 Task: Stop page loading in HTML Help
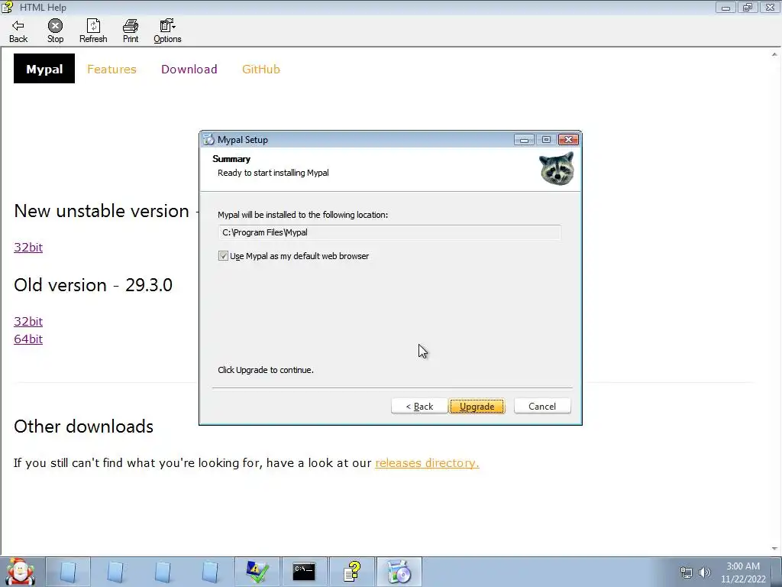[x=55, y=31]
